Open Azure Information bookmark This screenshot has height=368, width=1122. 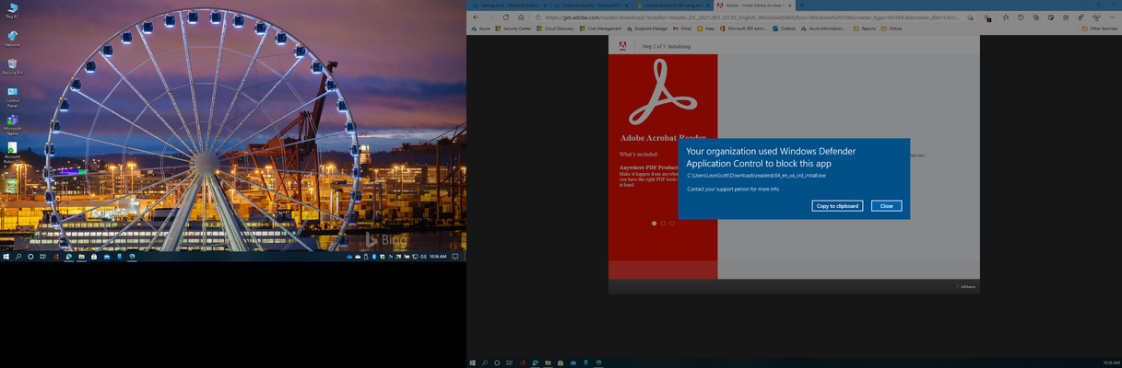(823, 29)
